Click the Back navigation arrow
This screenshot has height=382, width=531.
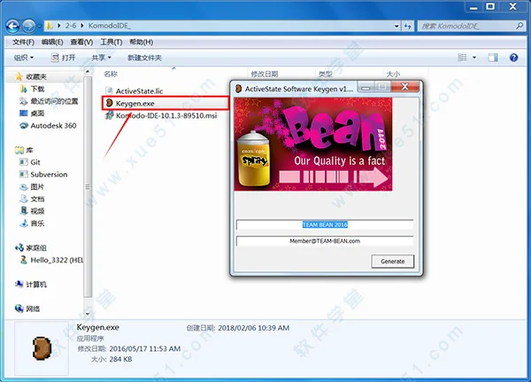coord(12,26)
